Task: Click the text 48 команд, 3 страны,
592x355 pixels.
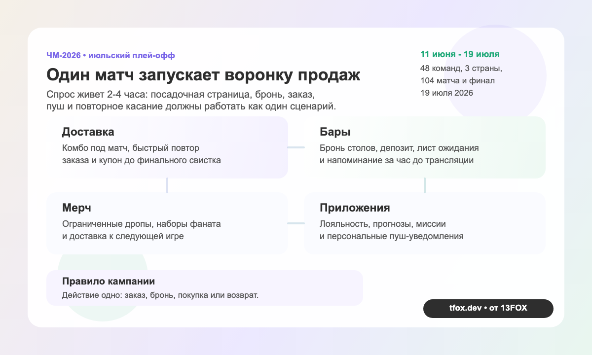Action: click(x=461, y=68)
